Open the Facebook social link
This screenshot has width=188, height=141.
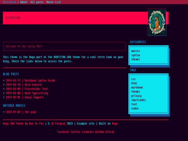click(x=63, y=132)
